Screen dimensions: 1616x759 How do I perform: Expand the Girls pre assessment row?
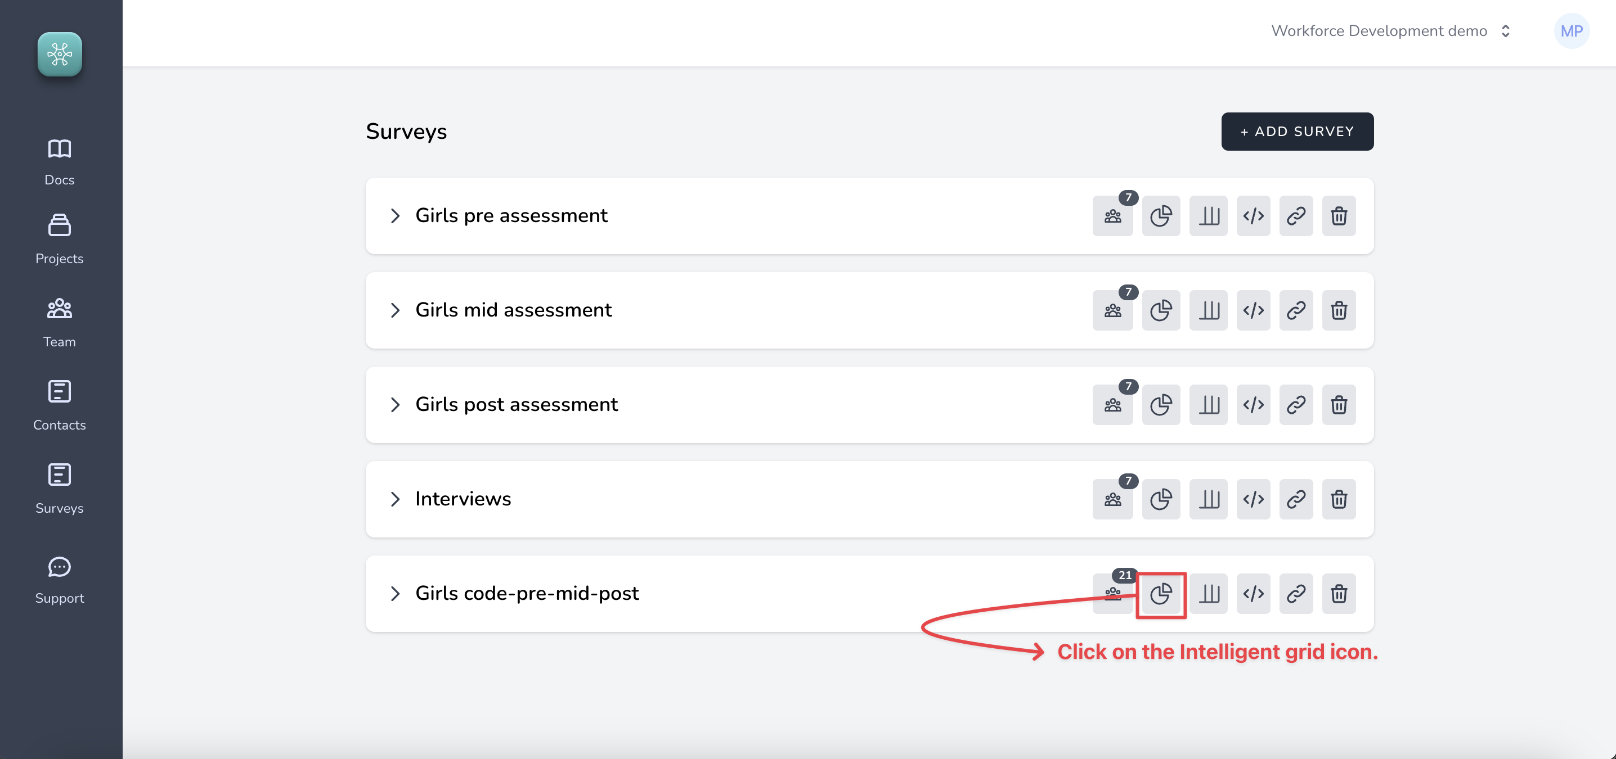click(394, 216)
